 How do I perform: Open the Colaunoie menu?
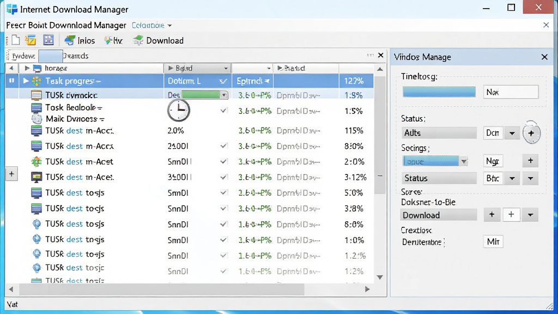[x=151, y=25]
